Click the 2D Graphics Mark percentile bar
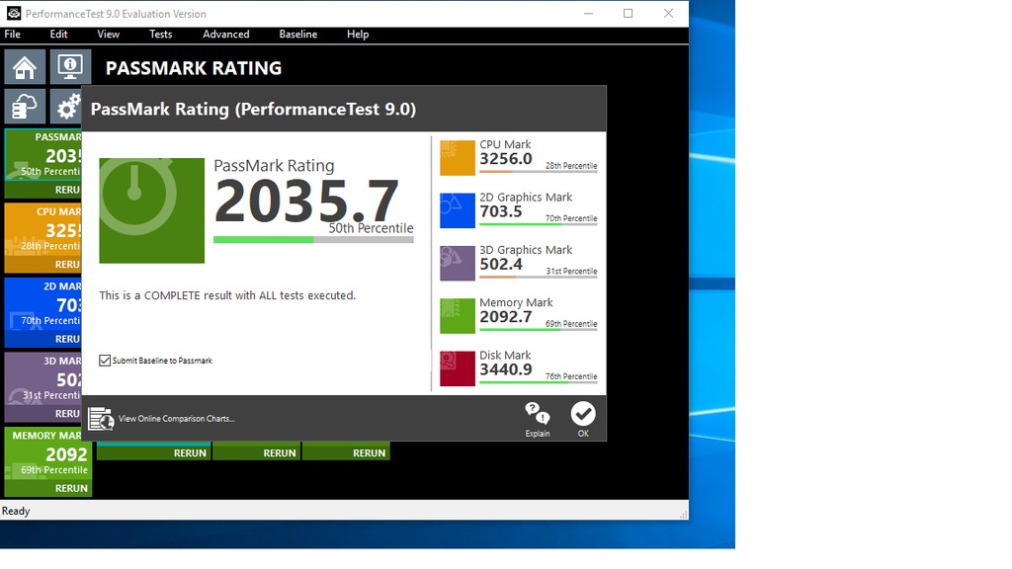This screenshot has height=569, width=1012. [539, 224]
